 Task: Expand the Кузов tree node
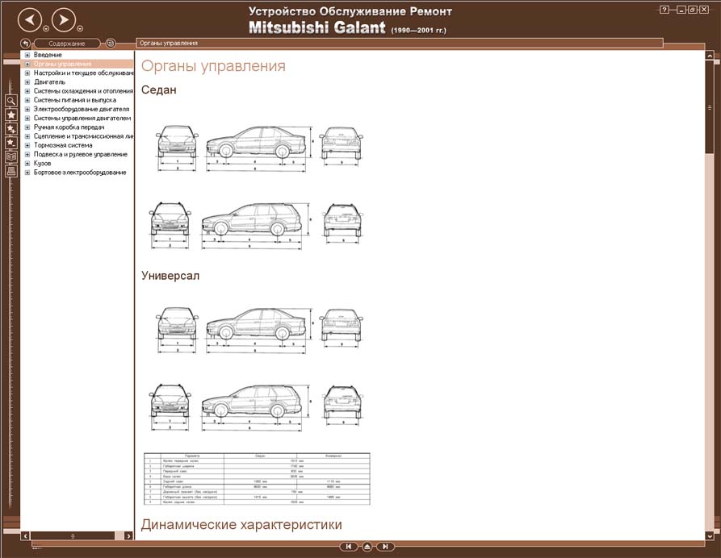tap(27, 164)
